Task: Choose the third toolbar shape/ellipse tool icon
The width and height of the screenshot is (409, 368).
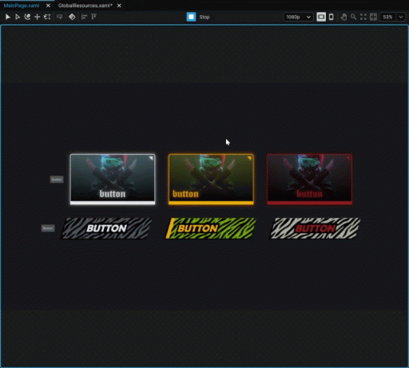Action: pyautogui.click(x=27, y=17)
